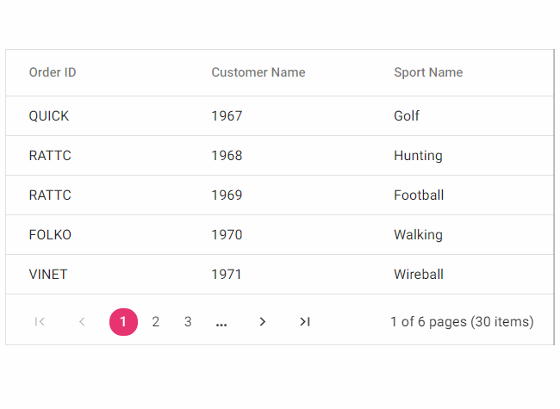This screenshot has height=409, width=560.
Task: Click the next page arrow
Action: click(263, 322)
